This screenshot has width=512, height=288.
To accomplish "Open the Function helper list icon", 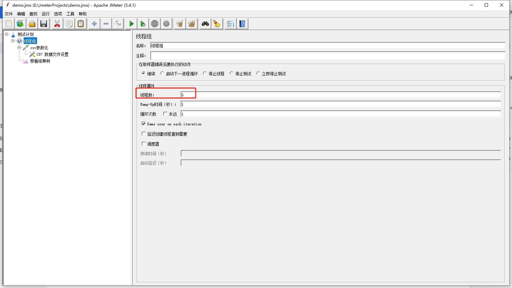I will (231, 24).
